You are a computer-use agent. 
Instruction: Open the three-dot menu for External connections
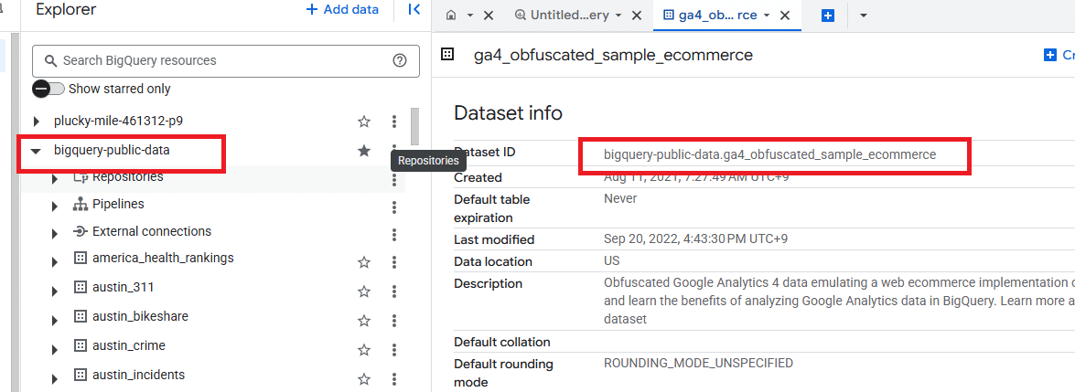click(x=394, y=234)
